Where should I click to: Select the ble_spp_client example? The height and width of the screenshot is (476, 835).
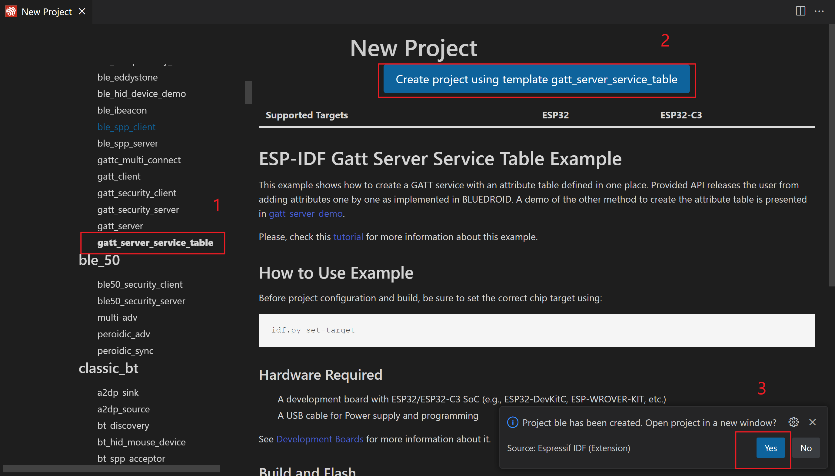tap(126, 127)
